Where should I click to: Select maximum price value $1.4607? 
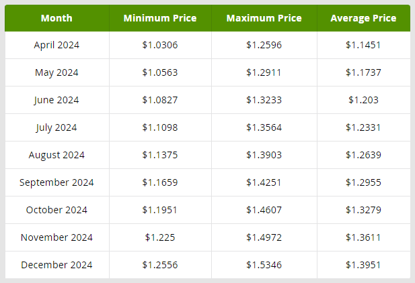[x=264, y=210]
